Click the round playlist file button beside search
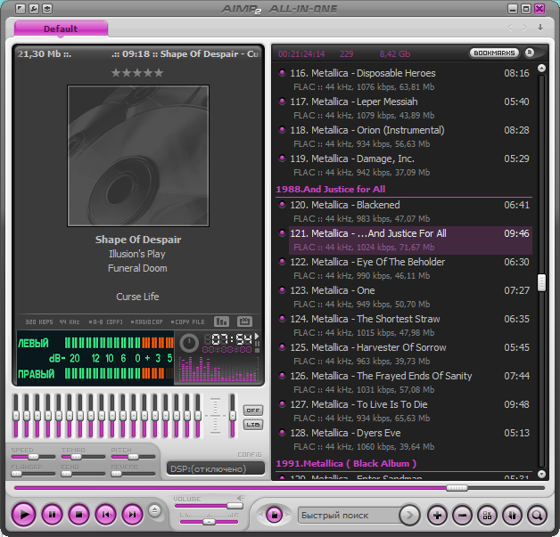Image resolution: width=560 pixels, height=537 pixels. pyautogui.click(x=275, y=515)
